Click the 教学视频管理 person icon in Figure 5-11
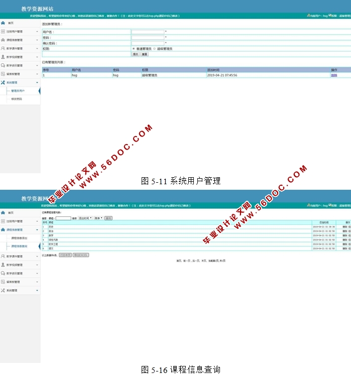This screenshot has width=351, height=376. tap(3, 57)
